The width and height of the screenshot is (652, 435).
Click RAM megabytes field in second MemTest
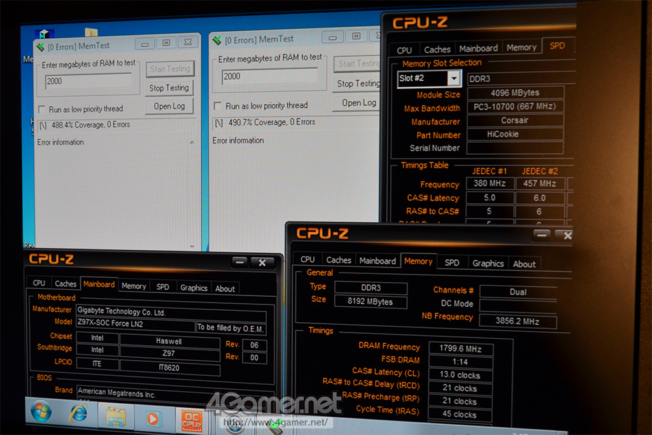click(x=269, y=76)
